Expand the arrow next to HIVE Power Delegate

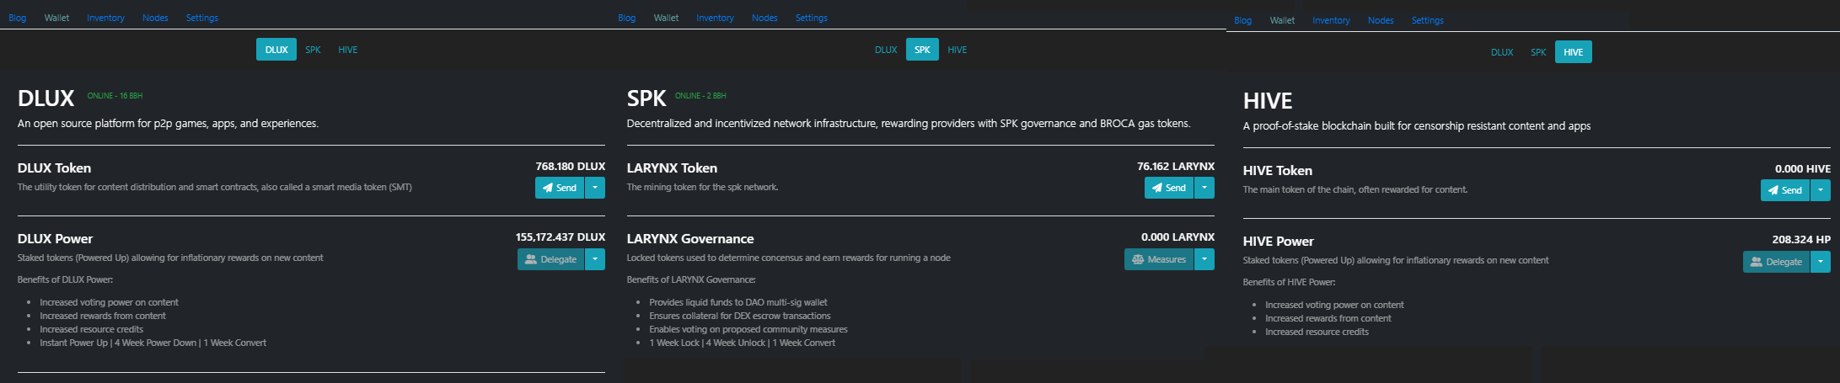(1821, 262)
